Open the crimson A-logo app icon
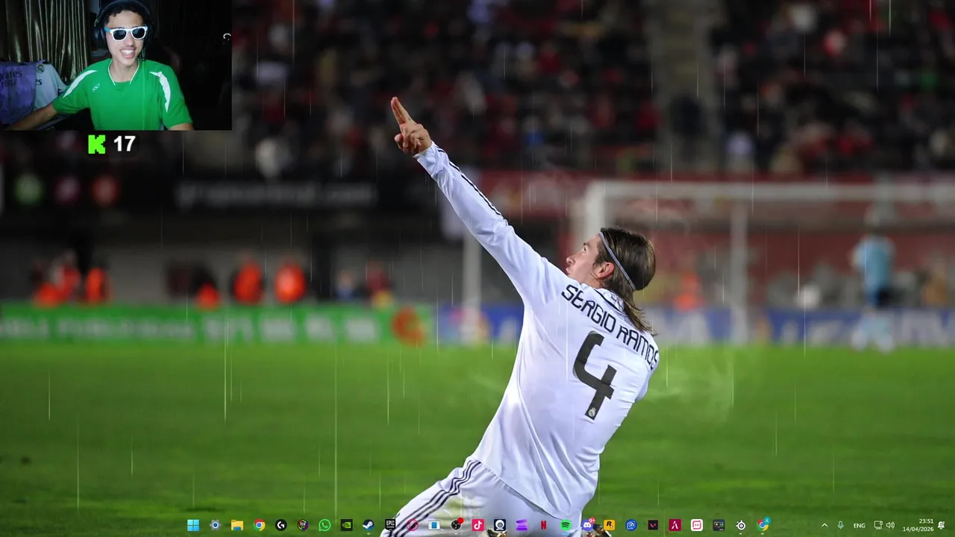955x537 pixels. click(x=674, y=525)
